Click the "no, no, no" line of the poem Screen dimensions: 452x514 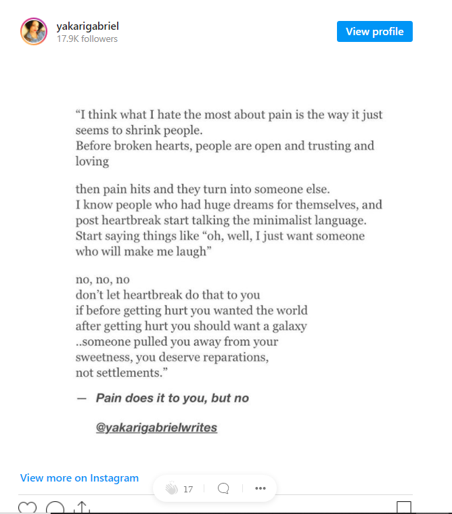pos(103,279)
